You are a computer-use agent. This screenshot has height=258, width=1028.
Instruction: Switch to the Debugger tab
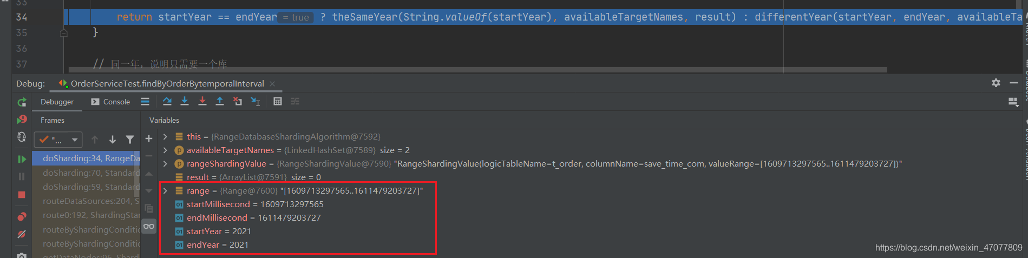click(57, 102)
